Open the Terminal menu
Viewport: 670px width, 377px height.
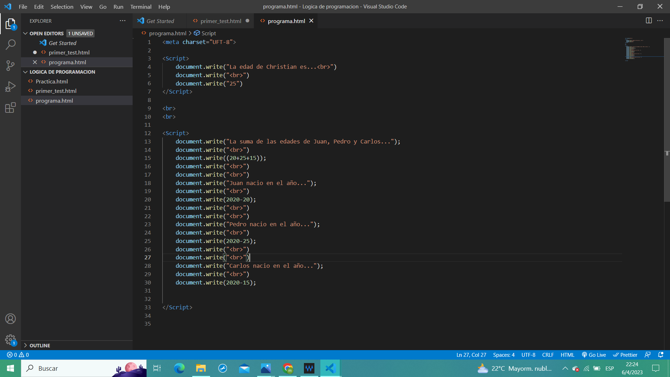pyautogui.click(x=141, y=7)
